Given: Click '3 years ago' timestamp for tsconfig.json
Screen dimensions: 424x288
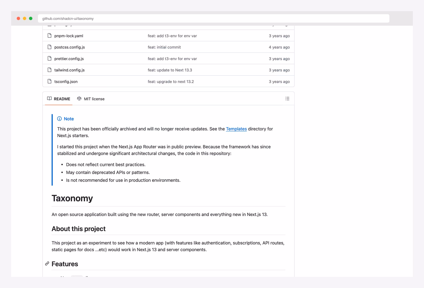Looking at the screenshot, I should (279, 81).
